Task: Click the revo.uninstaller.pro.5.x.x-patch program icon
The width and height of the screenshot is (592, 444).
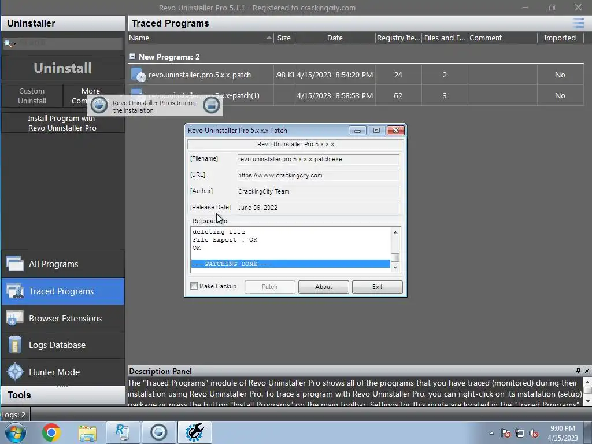Action: coord(138,75)
